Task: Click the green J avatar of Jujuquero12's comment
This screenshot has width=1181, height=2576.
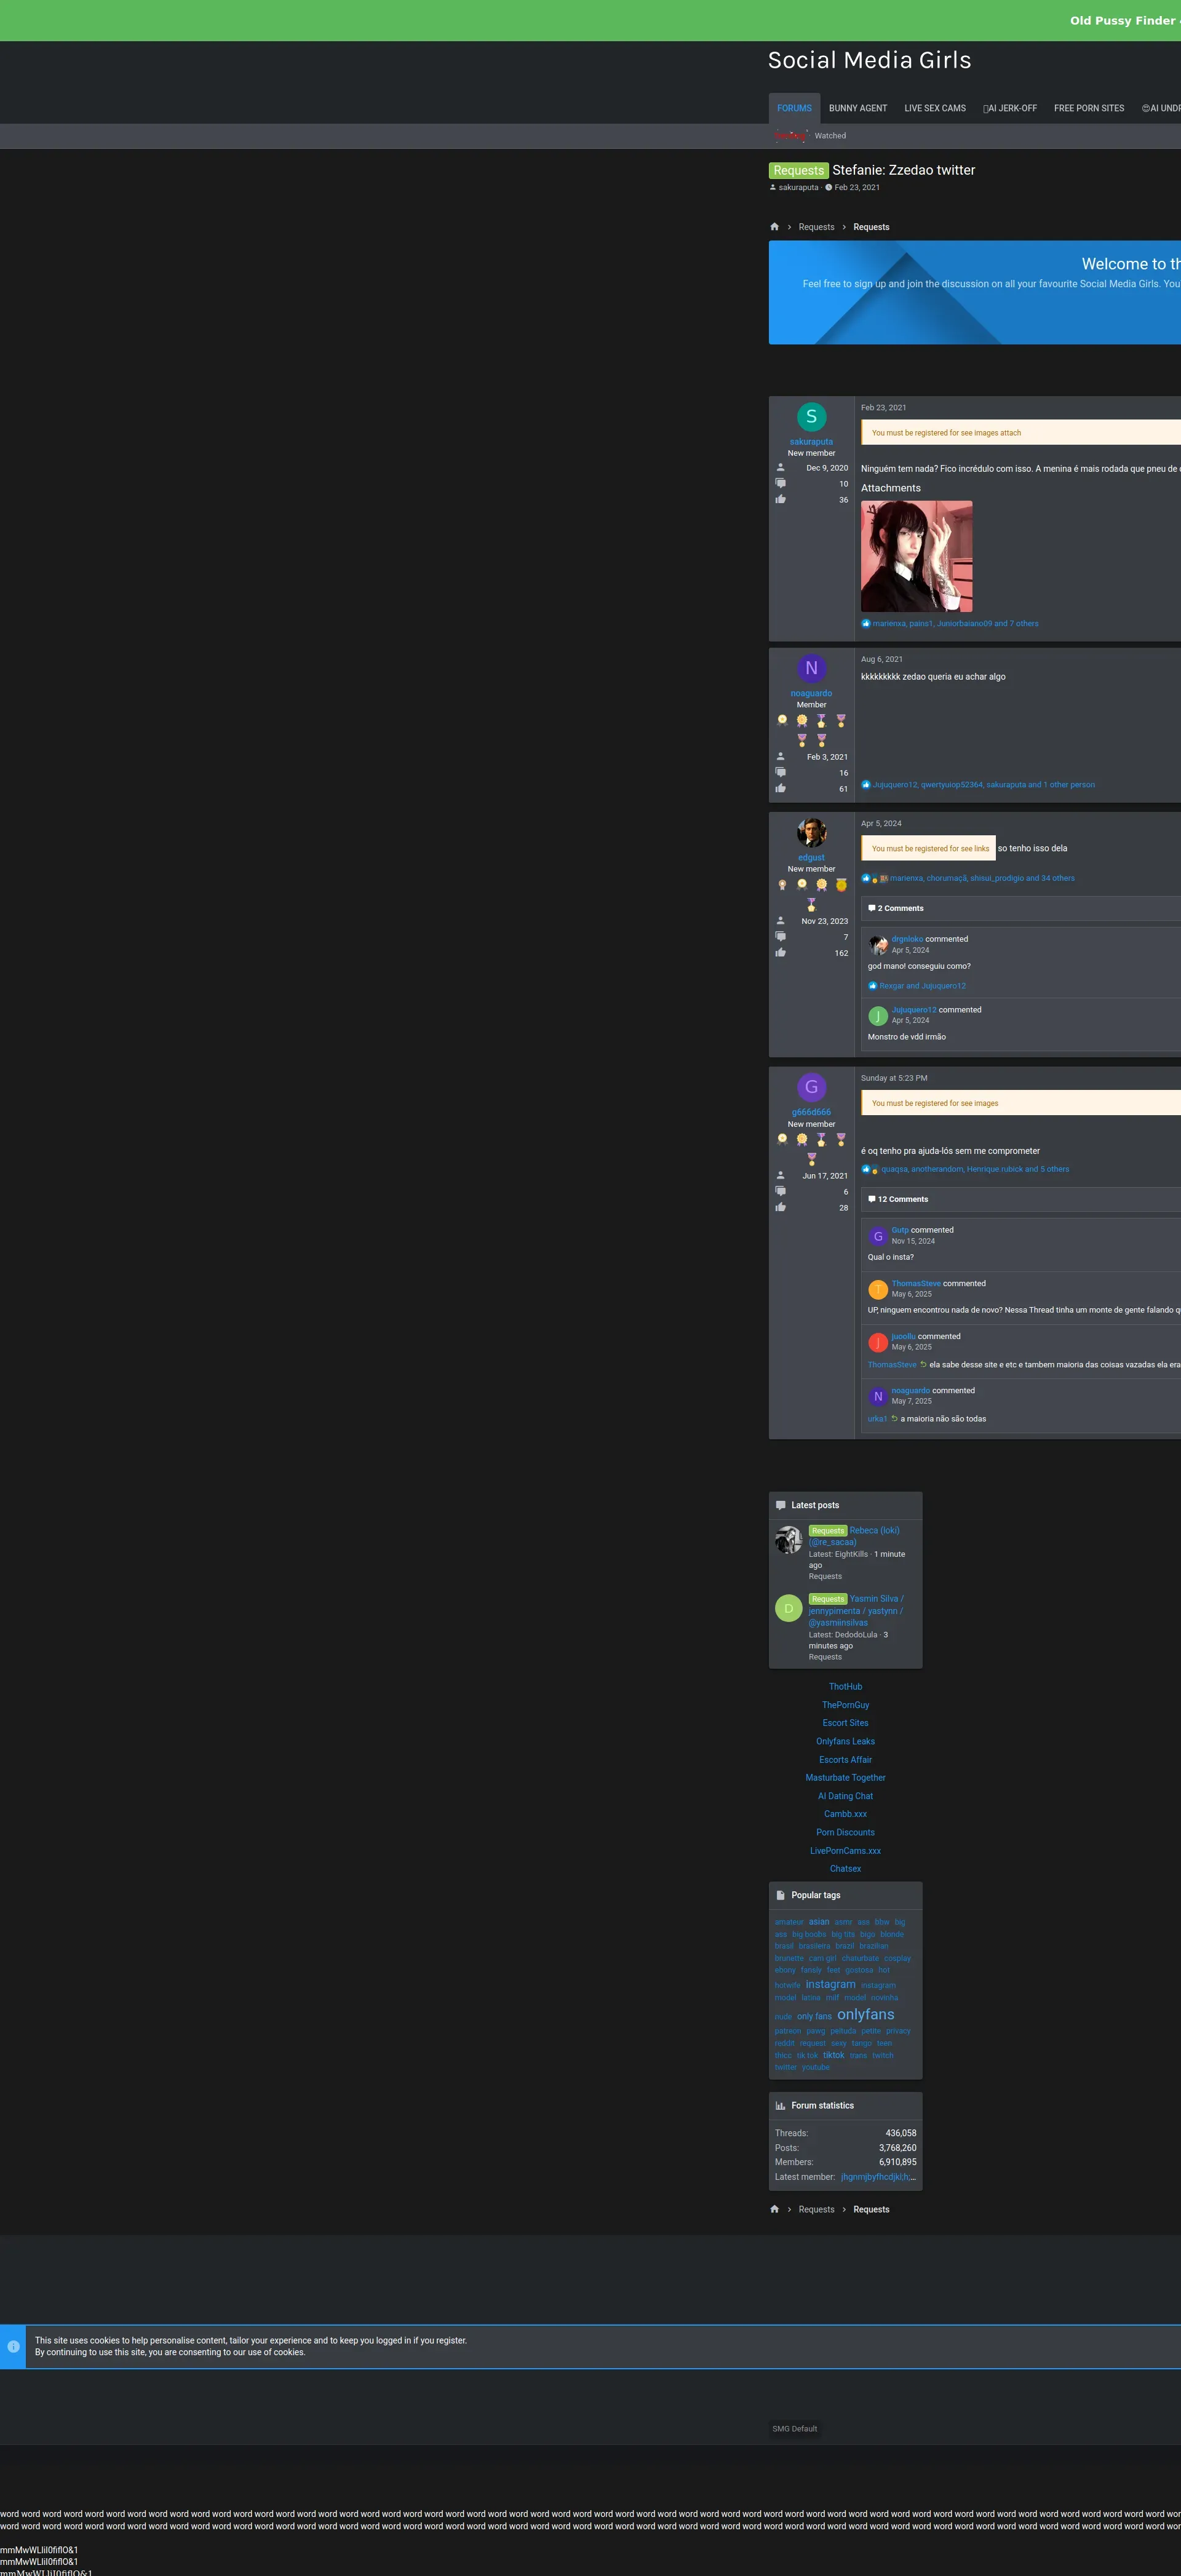Action: click(878, 1016)
